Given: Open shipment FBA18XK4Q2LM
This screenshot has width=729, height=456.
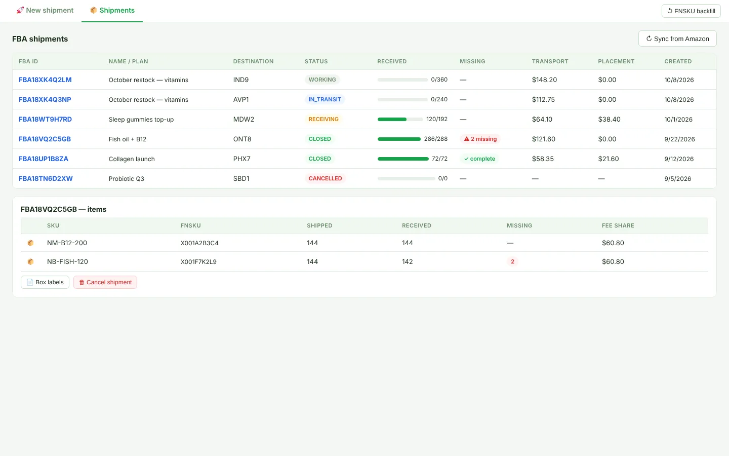Looking at the screenshot, I should [x=45, y=80].
